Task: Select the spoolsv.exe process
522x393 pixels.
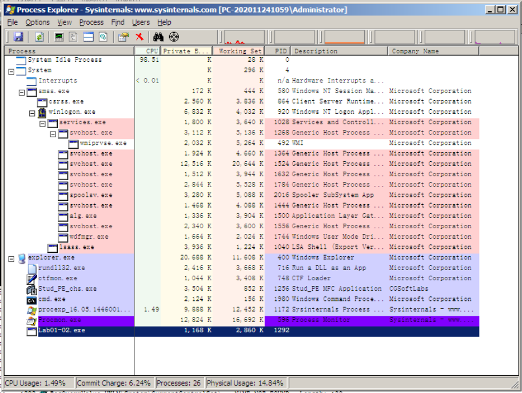Action: coord(242,195)
